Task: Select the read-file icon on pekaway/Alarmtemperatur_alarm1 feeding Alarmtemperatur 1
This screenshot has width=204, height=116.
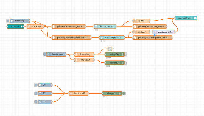Action: (54, 38)
